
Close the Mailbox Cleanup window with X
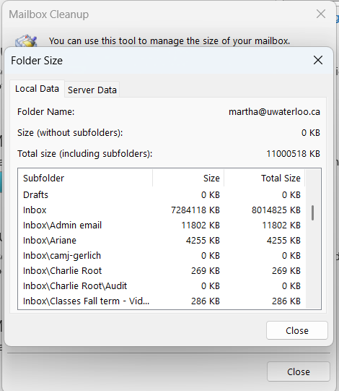[321, 14]
